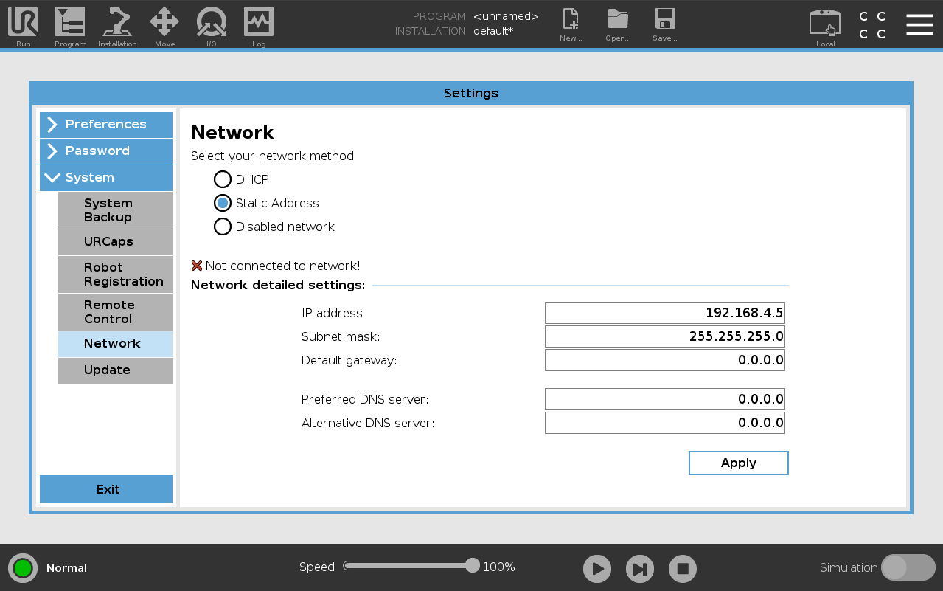Open the Installation screen
Screen dimensions: 943x591
tap(117, 26)
